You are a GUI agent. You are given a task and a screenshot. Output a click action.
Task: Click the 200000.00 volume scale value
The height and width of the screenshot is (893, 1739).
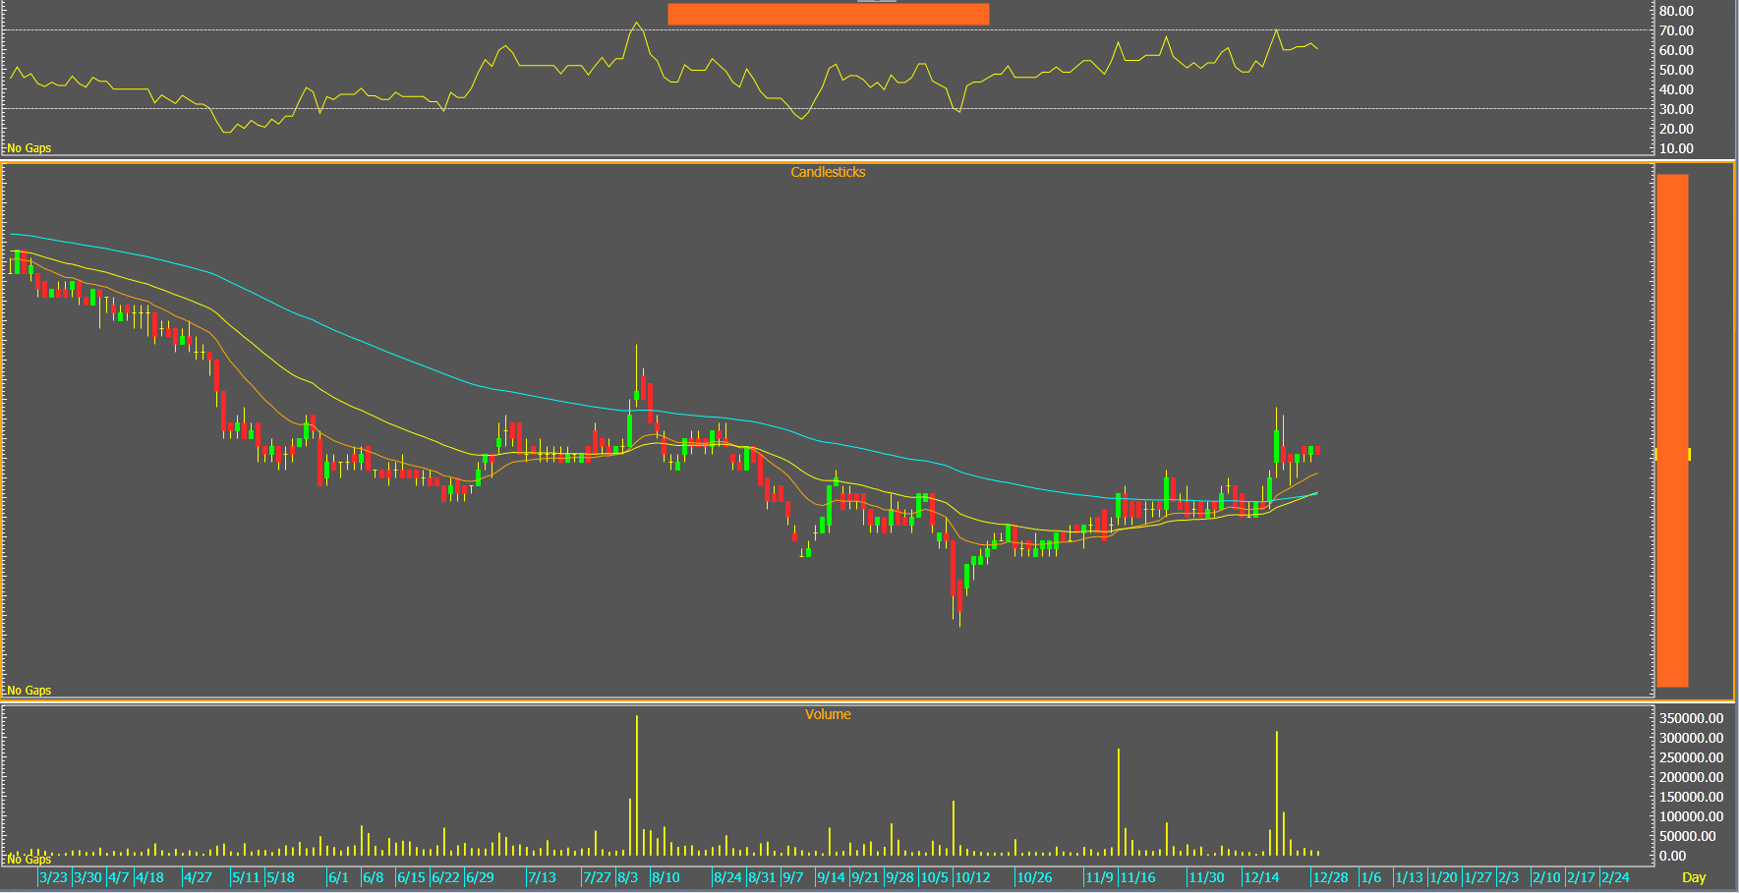[1691, 777]
